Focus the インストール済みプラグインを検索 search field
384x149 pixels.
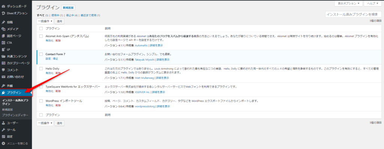pos(353,15)
